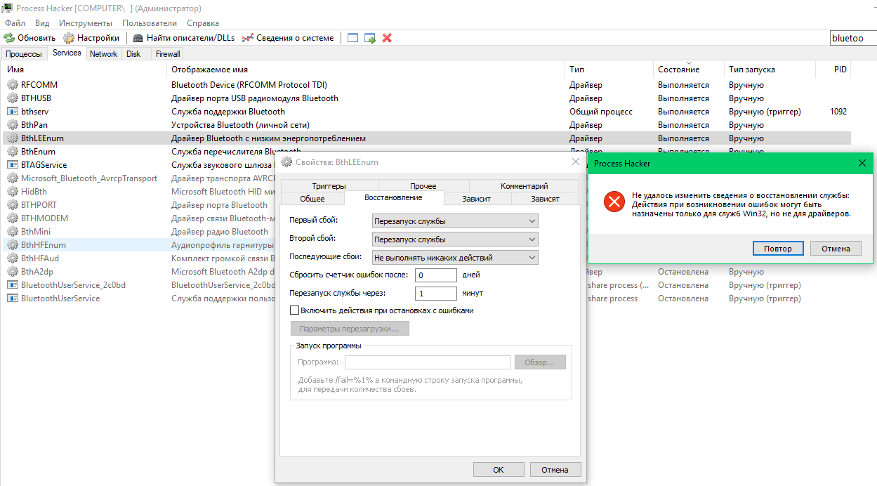Image resolution: width=877 pixels, height=486 pixels.
Task: Open the Комментарий tab in properties dialog
Action: [524, 186]
